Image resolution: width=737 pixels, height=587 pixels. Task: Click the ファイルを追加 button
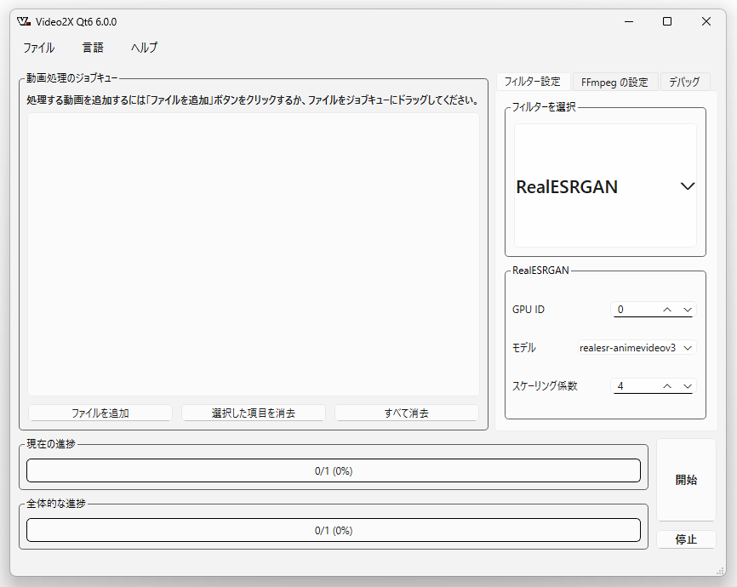pos(100,413)
